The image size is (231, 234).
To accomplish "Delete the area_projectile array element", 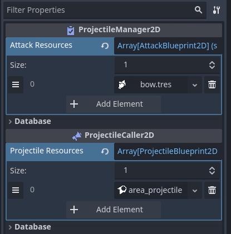I will (x=212, y=190).
